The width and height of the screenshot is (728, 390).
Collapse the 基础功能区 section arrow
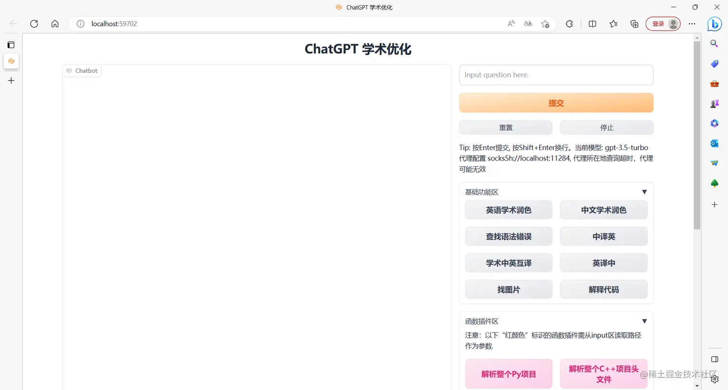coord(644,192)
